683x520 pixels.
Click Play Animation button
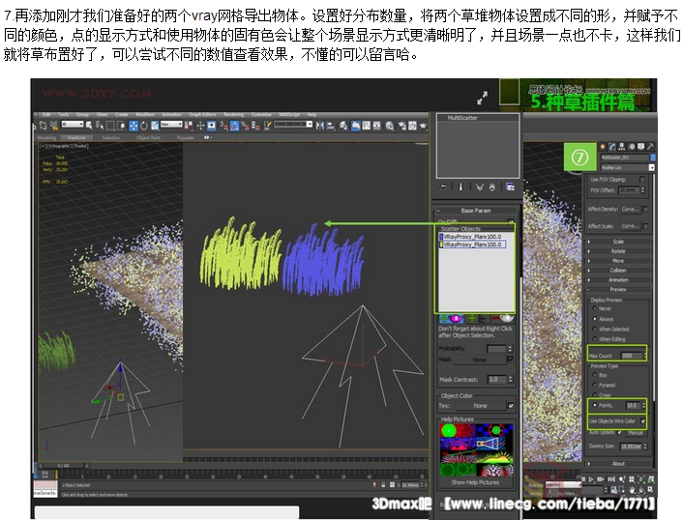tap(592, 479)
